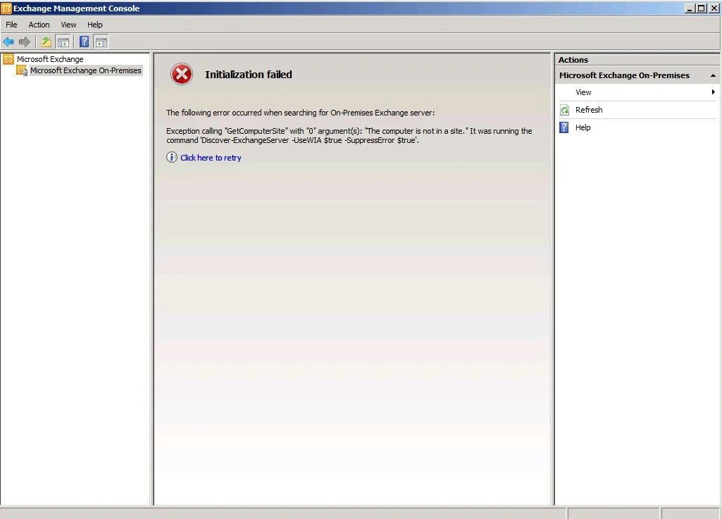
Task: Click the blue info icon beside retry
Action: [x=172, y=157]
